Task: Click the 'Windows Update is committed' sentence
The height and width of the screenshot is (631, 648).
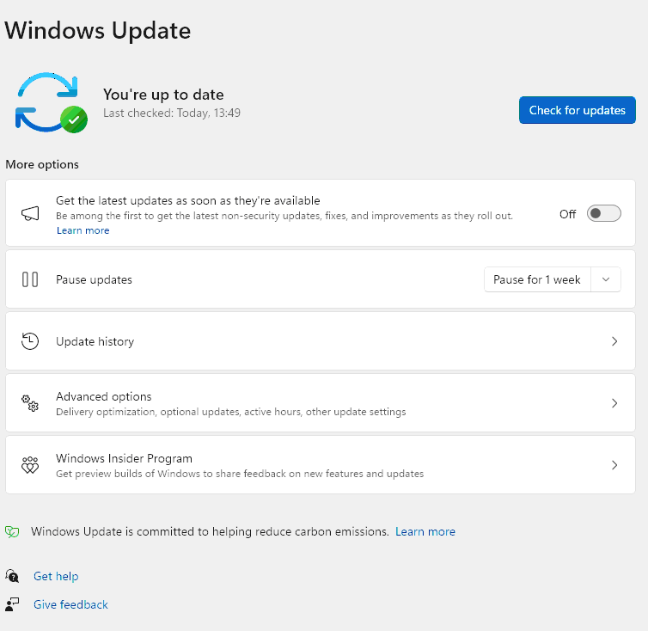Action: 210,531
